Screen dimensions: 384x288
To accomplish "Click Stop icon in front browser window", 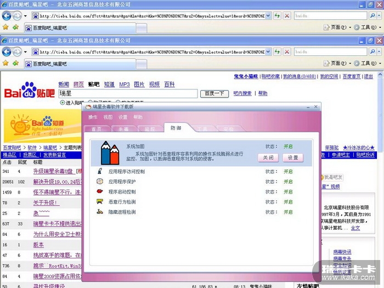I will click(x=287, y=52).
